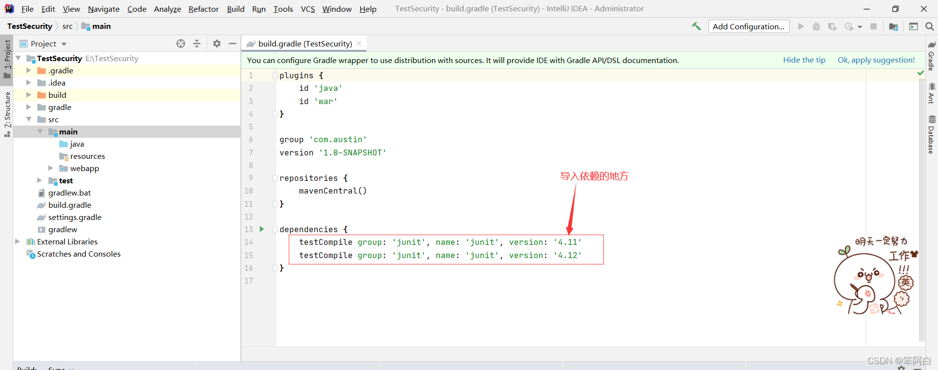Click the locate-in-project crosshair icon

(181, 44)
